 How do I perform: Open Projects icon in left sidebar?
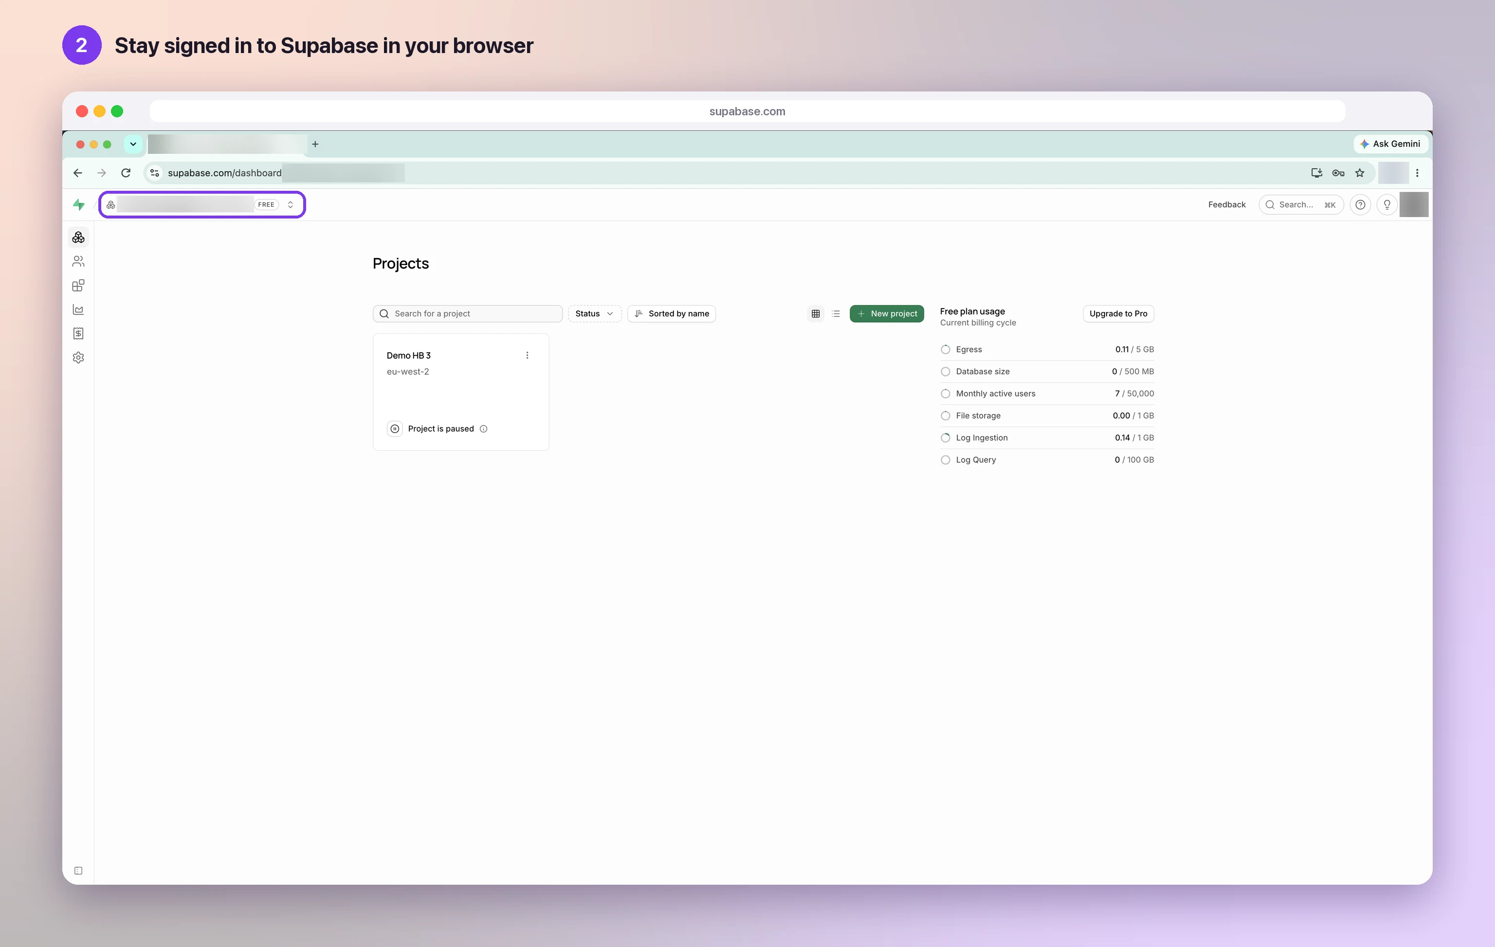78,237
